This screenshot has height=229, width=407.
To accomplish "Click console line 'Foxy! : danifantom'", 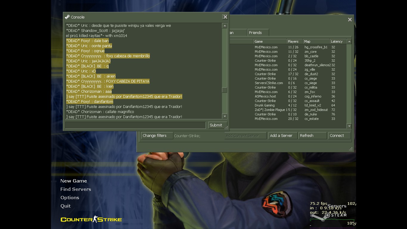I will point(90,102).
